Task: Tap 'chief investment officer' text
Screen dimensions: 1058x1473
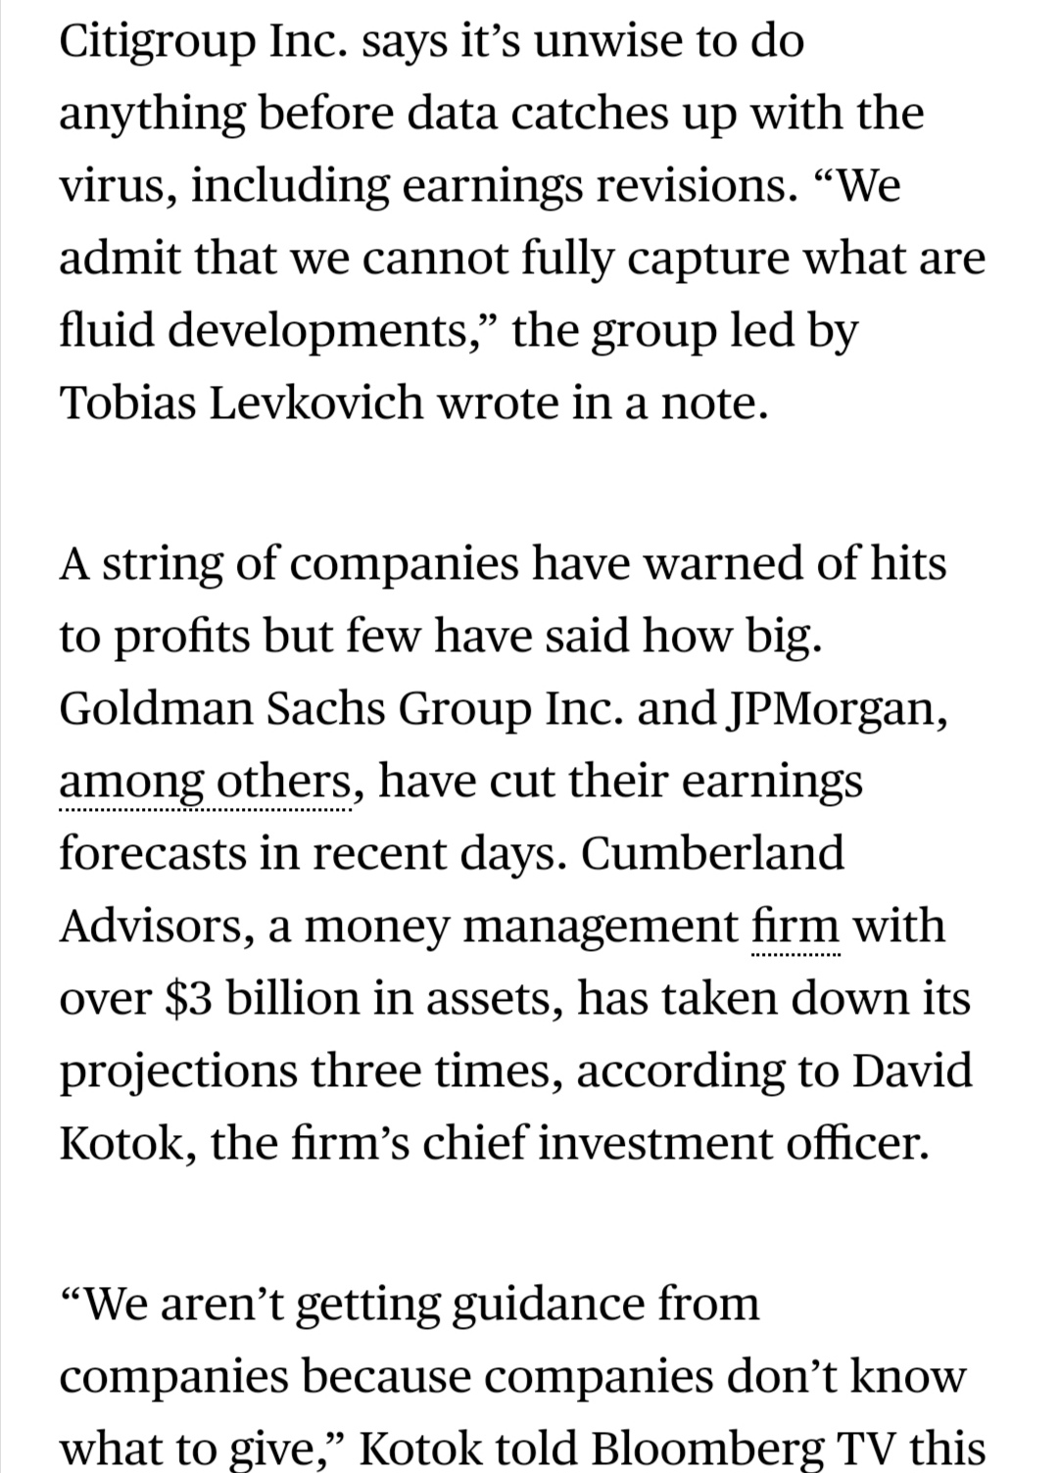Action: coord(728,1142)
